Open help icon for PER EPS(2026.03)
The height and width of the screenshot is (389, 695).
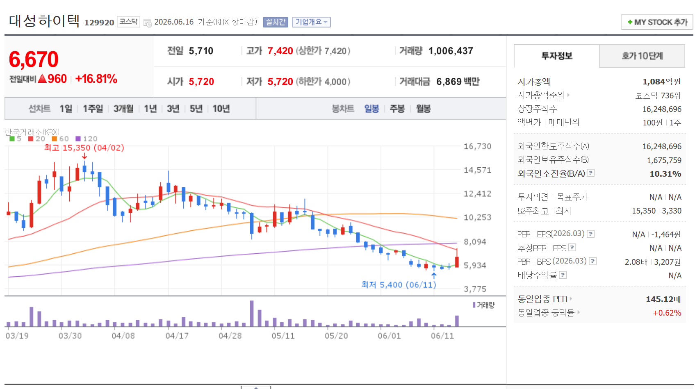590,234
